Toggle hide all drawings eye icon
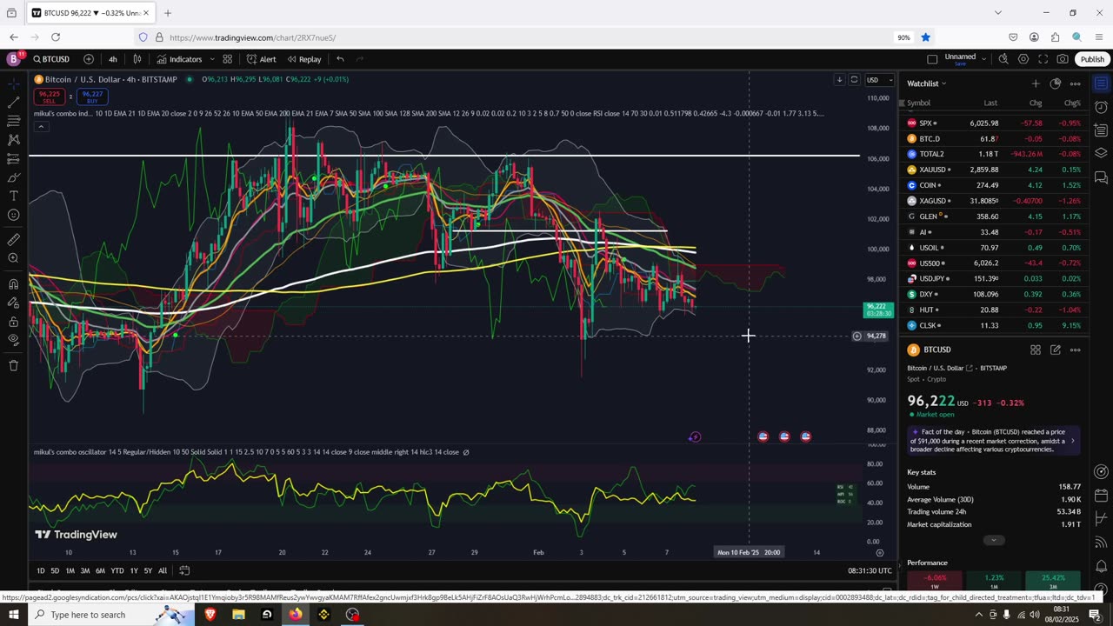Viewport: 1113px width, 626px height. point(13,340)
